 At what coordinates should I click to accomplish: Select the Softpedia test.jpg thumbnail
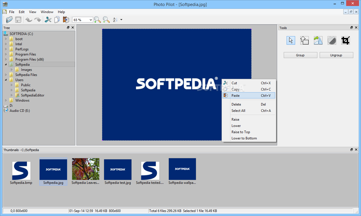tap(117, 172)
